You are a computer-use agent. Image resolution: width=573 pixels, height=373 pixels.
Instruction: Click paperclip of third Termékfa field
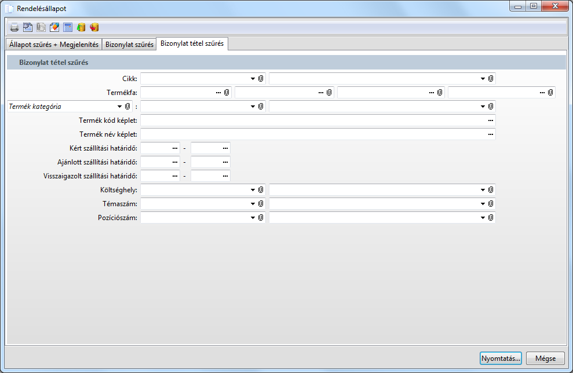click(440, 93)
